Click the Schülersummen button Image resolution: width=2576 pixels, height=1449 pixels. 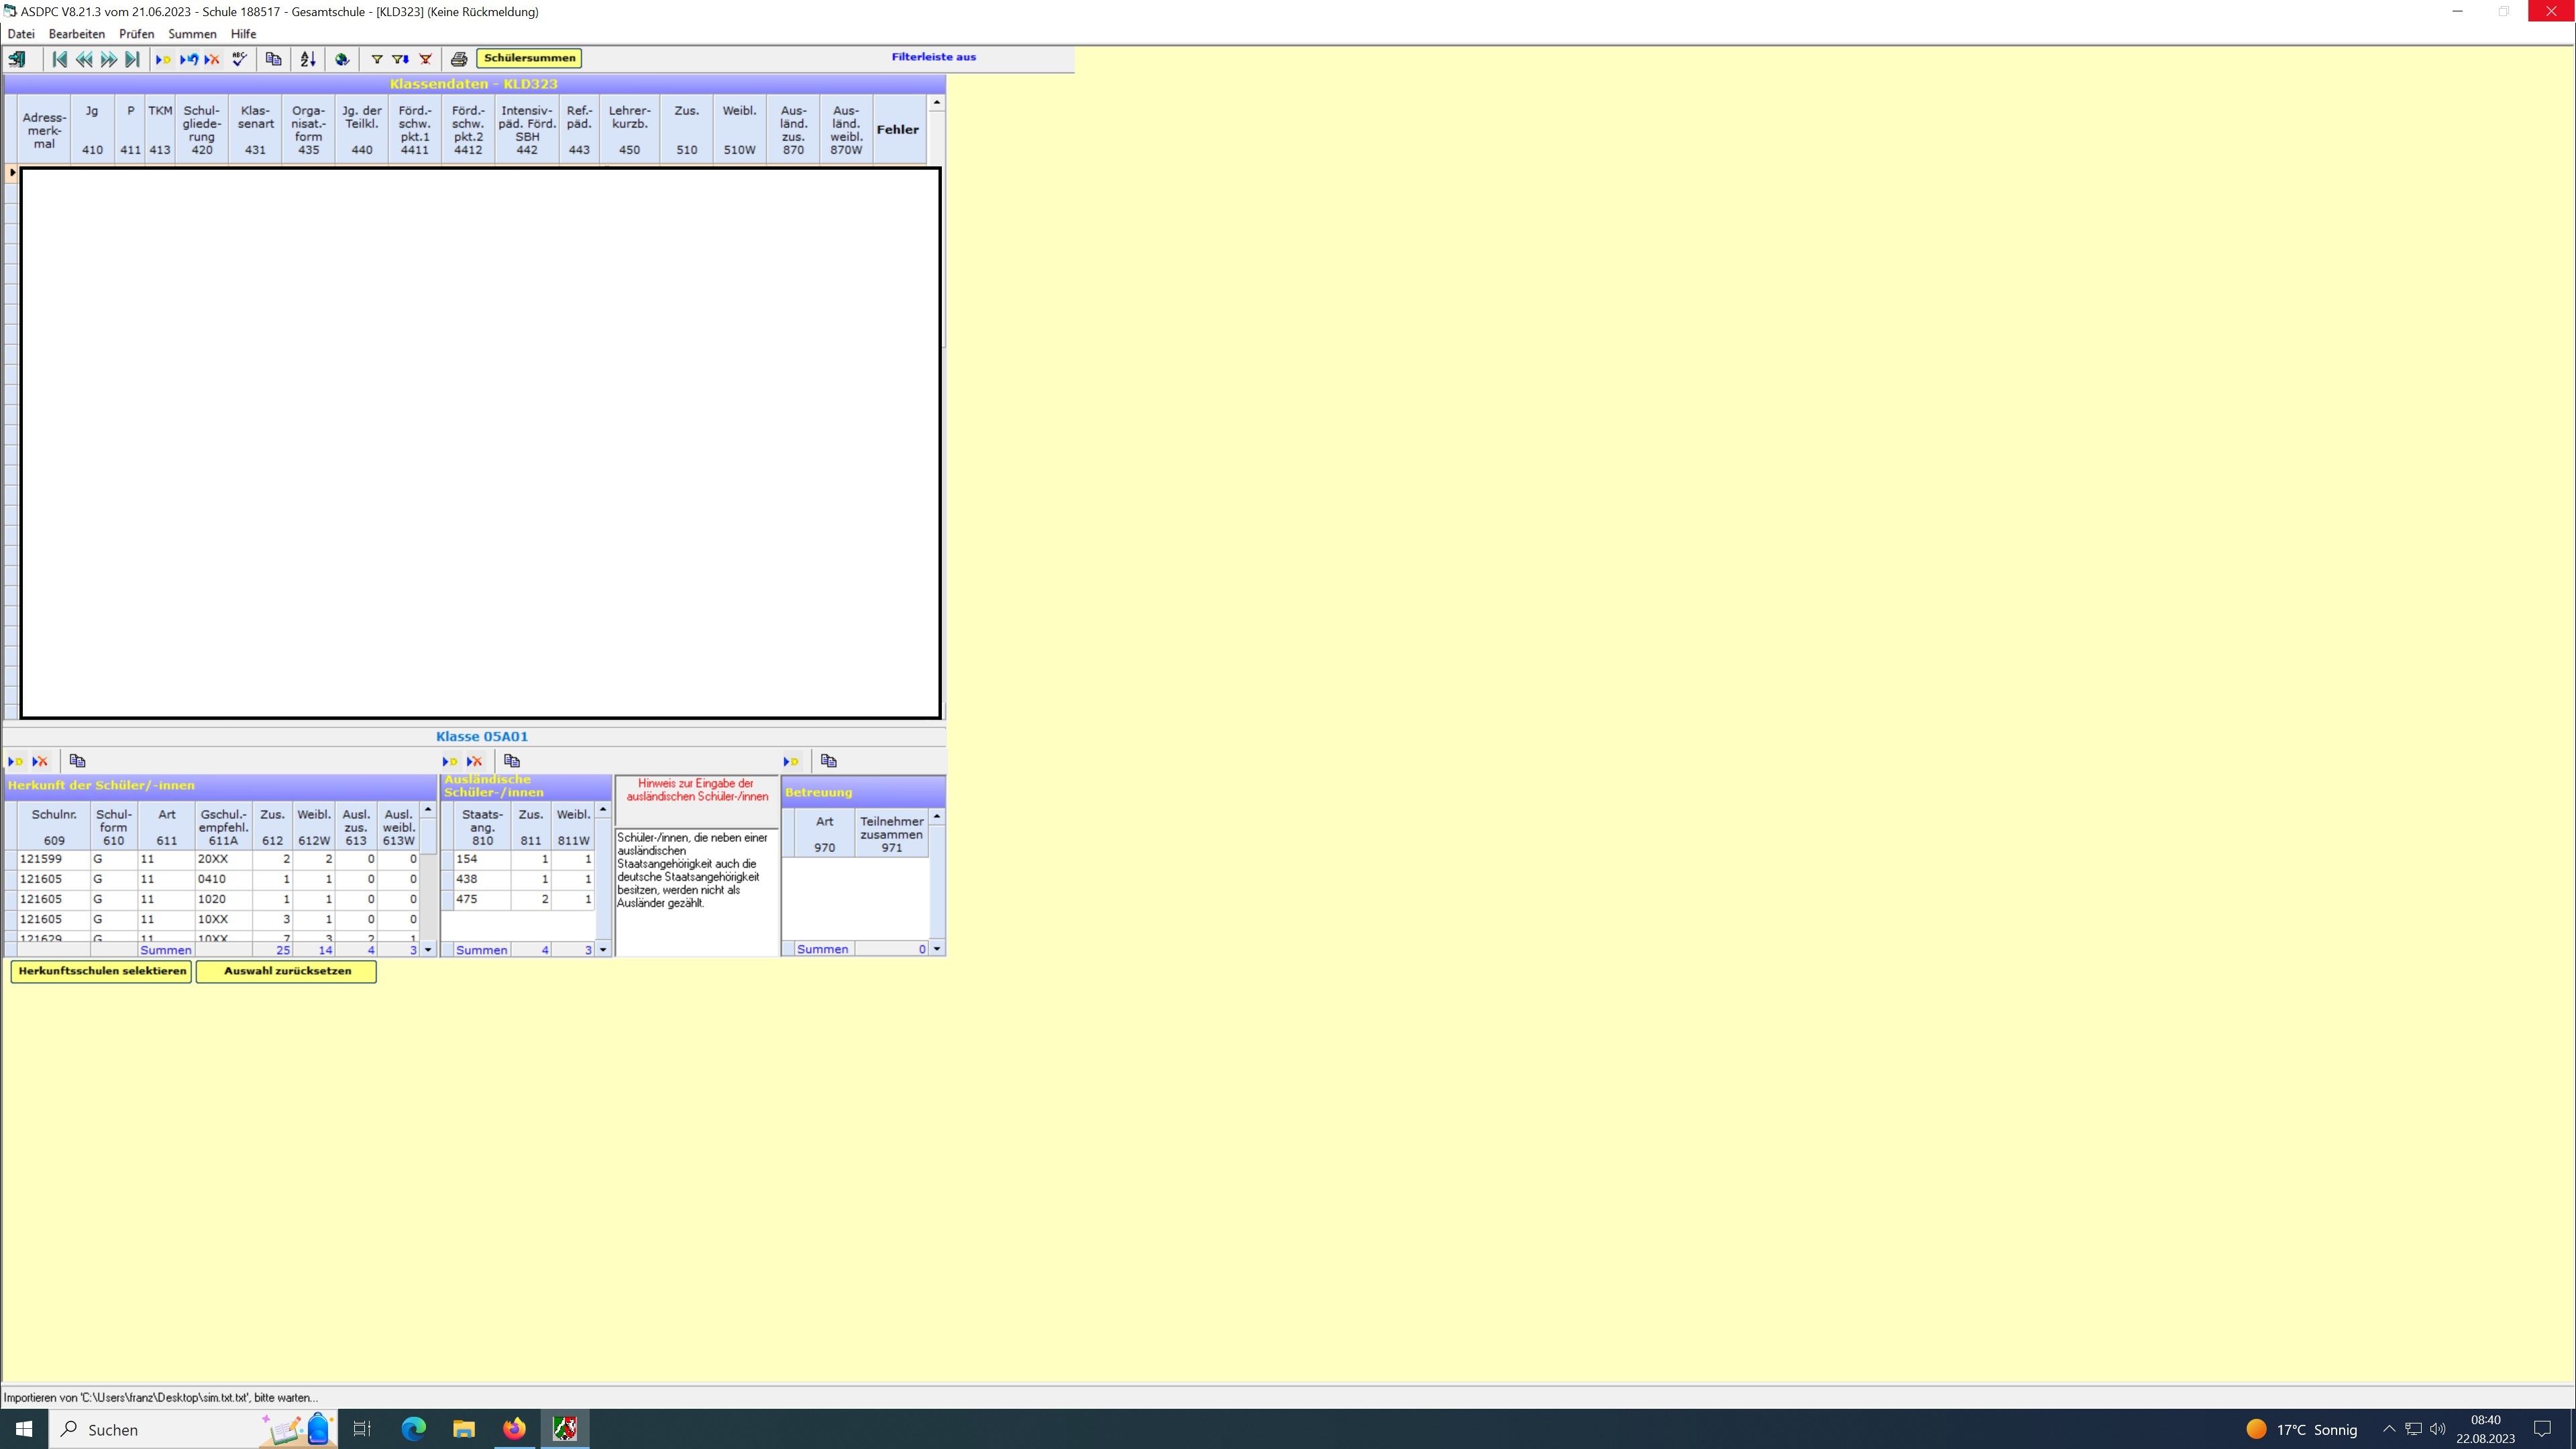[529, 58]
